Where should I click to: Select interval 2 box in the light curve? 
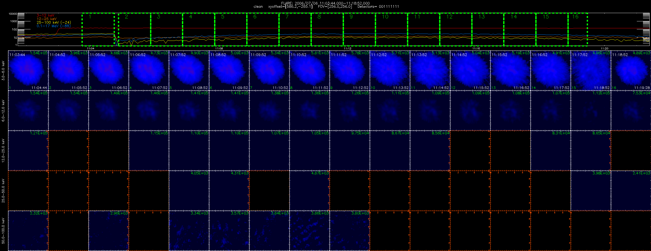pyautogui.click(x=134, y=29)
